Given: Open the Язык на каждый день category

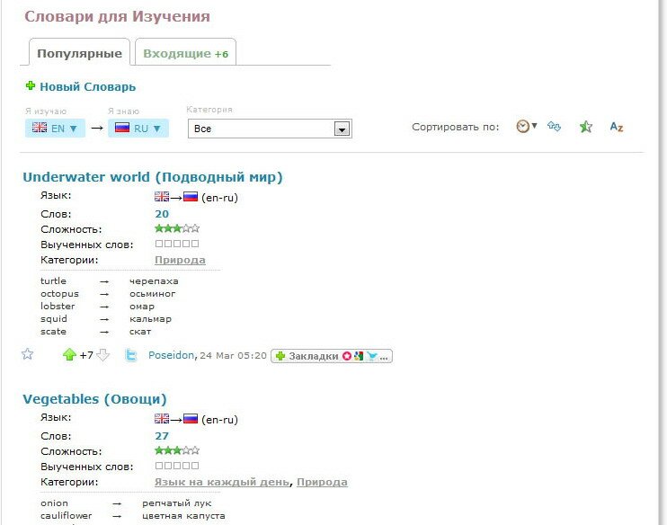Looking at the screenshot, I should (222, 482).
